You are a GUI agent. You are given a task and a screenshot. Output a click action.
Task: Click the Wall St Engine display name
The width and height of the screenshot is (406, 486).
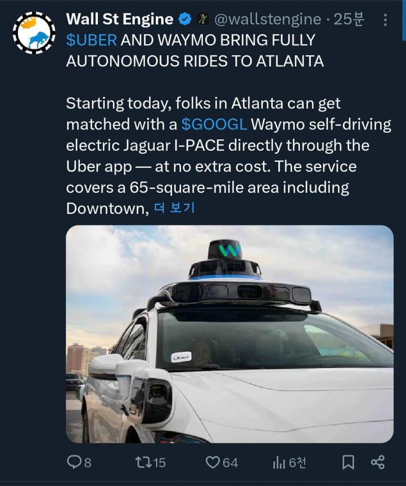point(120,19)
